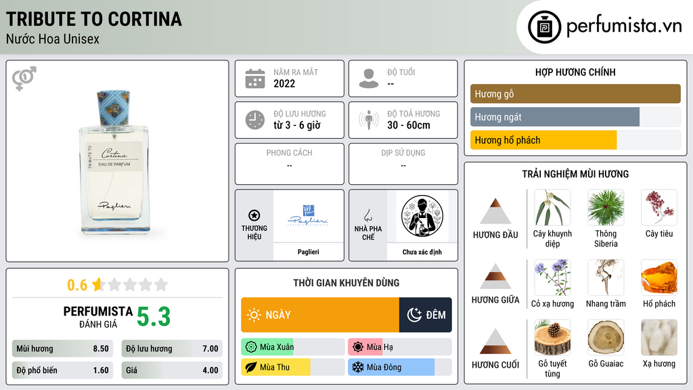
Task: Click the 0.6 user rating number
Action: [x=77, y=285]
